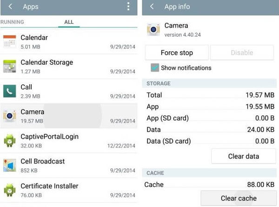Switch to the RUNNING tab
The image size is (279, 207).
(12, 22)
